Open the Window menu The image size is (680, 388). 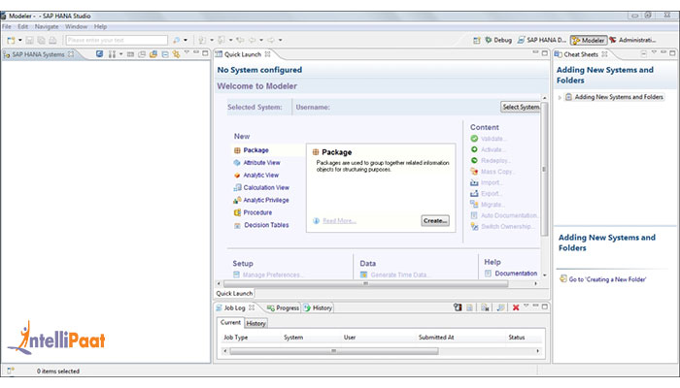[77, 26]
